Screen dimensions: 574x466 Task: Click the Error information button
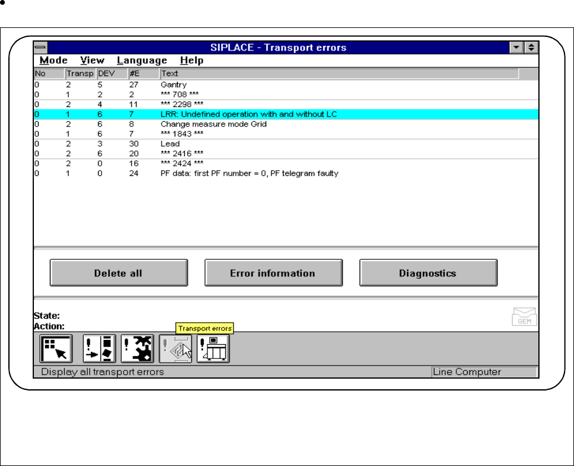273,273
